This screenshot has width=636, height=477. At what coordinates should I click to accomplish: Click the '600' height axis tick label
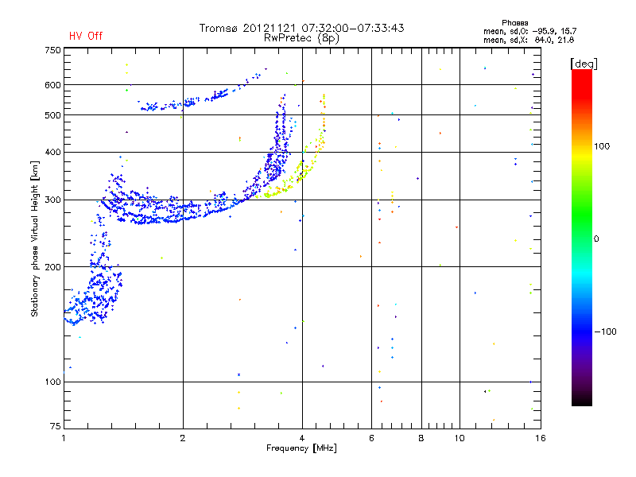coord(52,85)
